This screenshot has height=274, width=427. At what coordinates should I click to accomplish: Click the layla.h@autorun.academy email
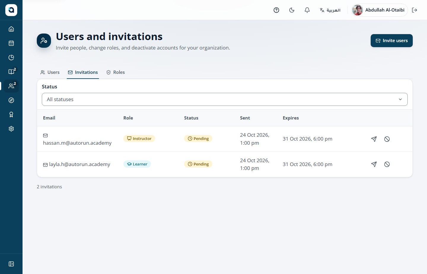click(x=79, y=164)
